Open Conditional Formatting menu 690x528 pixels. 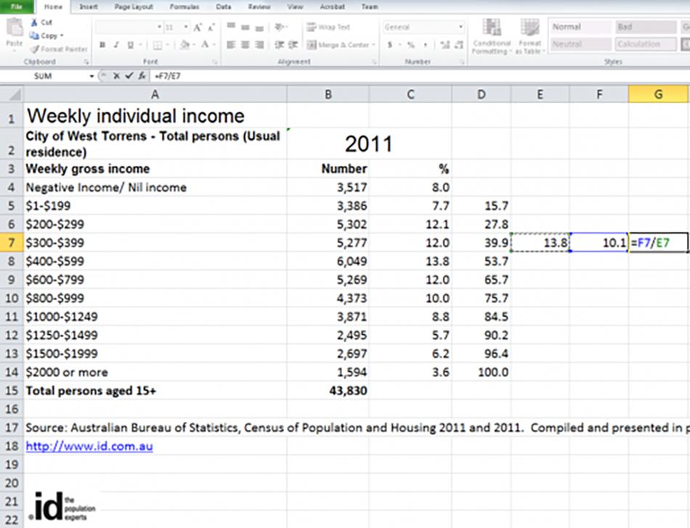coord(492,36)
